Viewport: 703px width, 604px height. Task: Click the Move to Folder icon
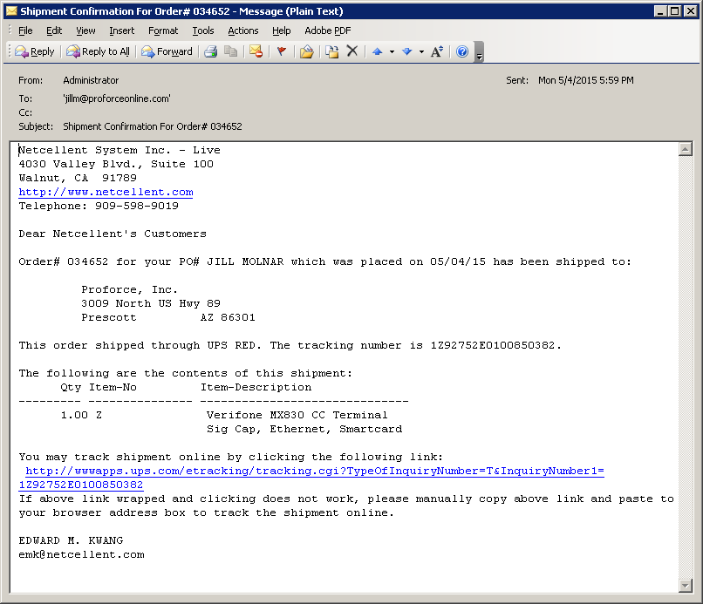click(x=306, y=51)
